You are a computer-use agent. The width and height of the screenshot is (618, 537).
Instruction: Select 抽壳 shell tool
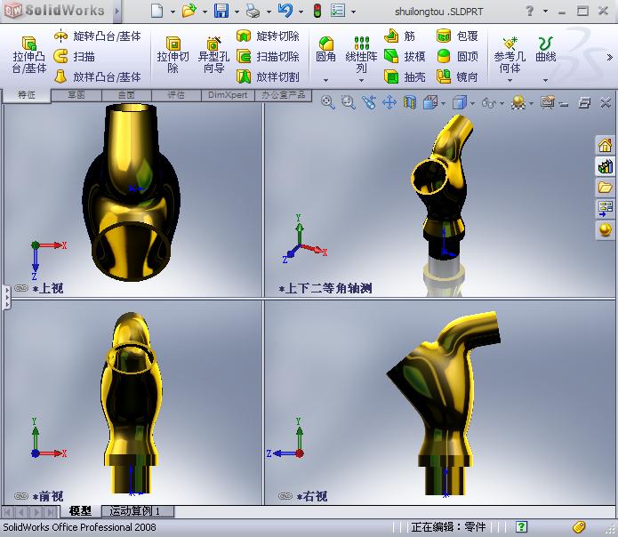405,76
